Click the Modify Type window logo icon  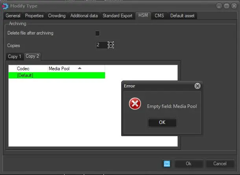(x=5, y=5)
